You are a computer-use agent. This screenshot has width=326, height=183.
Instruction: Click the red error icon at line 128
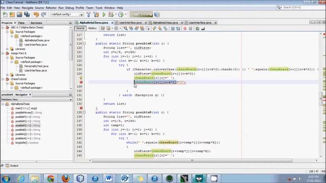(x=81, y=82)
